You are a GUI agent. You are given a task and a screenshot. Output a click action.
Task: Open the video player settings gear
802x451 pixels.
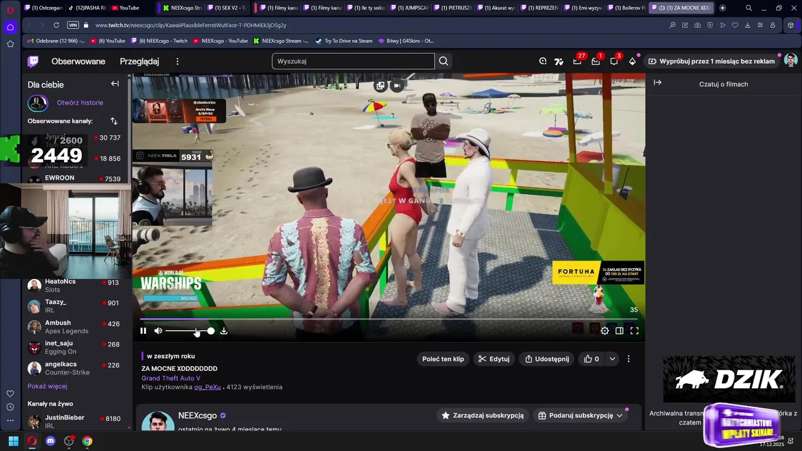pyautogui.click(x=605, y=331)
